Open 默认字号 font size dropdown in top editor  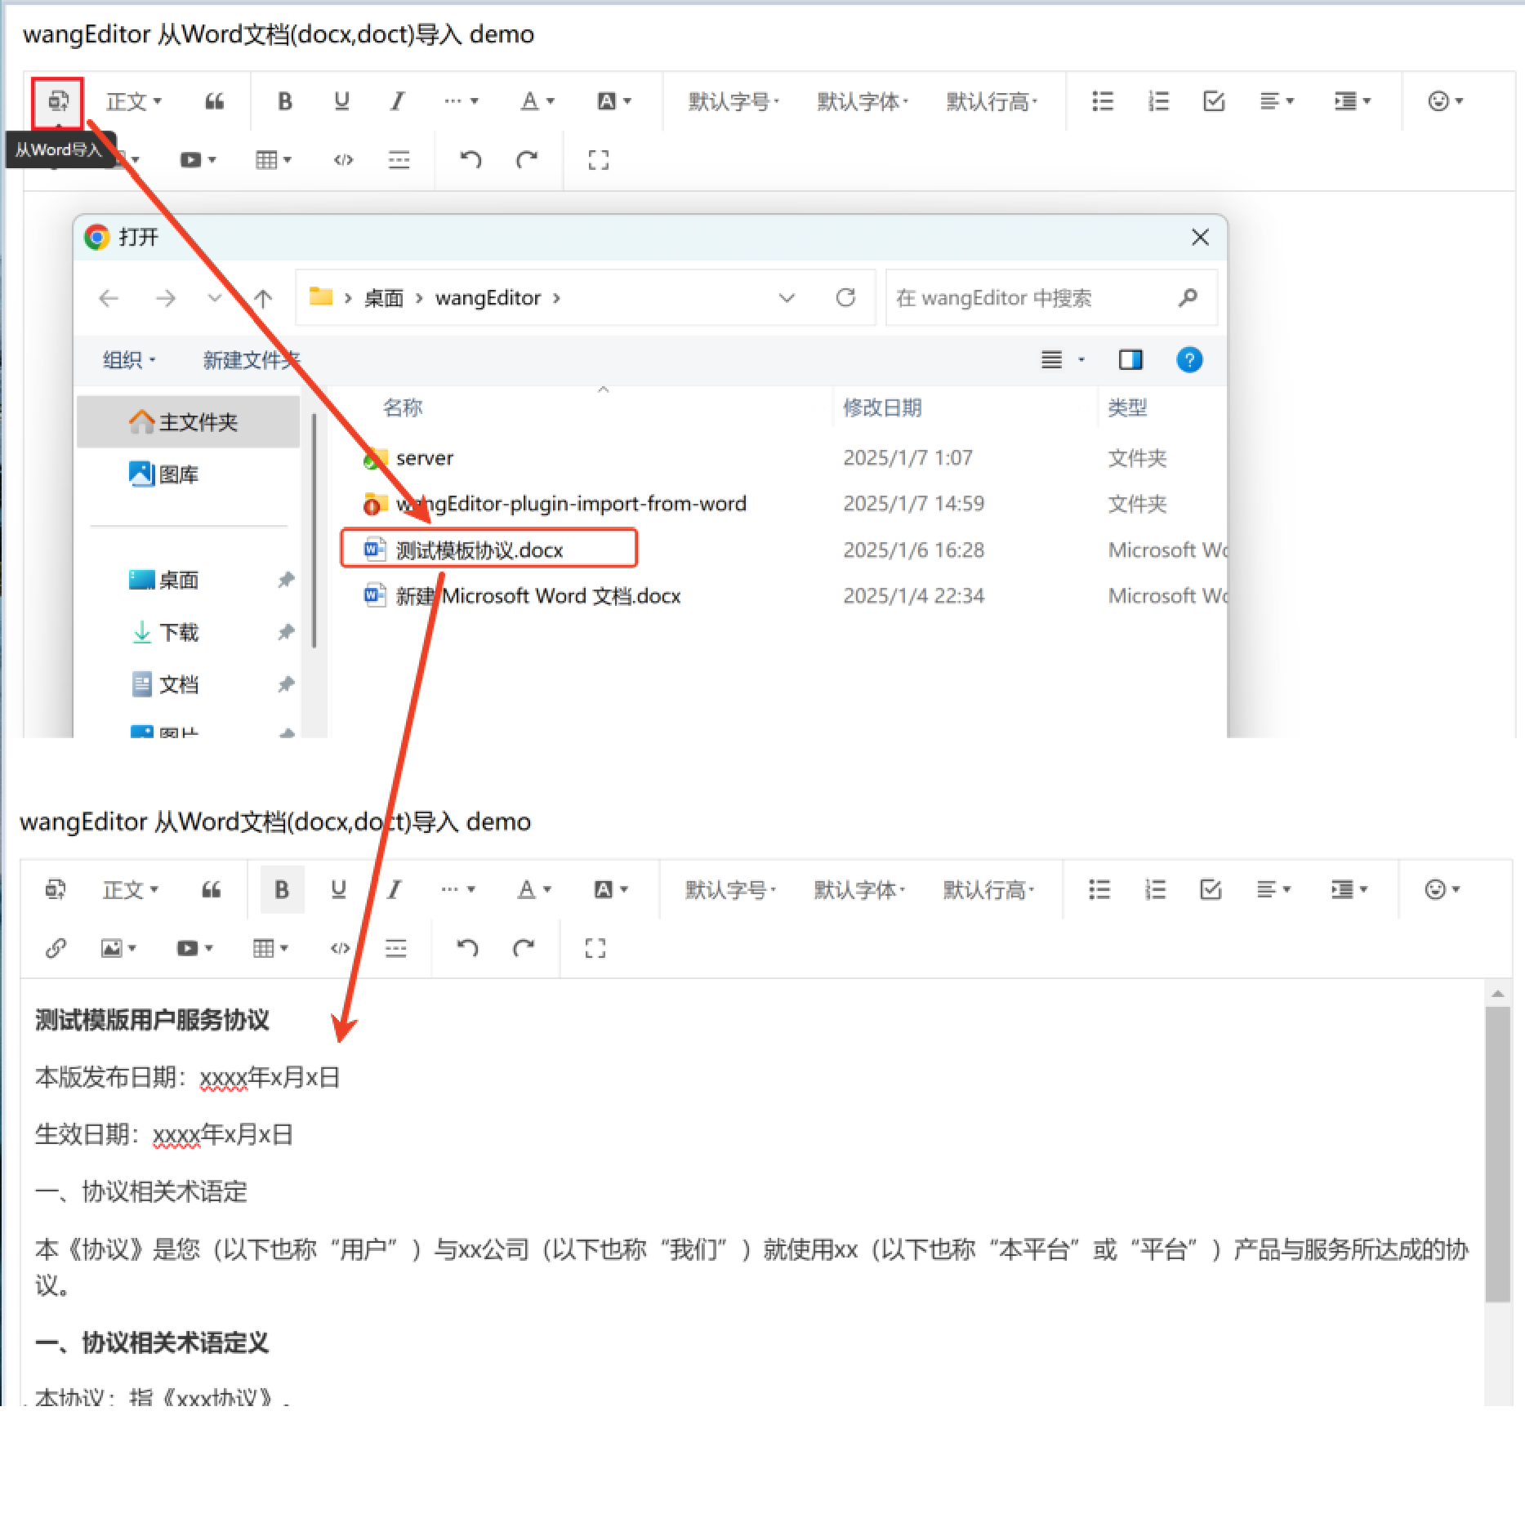tap(734, 102)
